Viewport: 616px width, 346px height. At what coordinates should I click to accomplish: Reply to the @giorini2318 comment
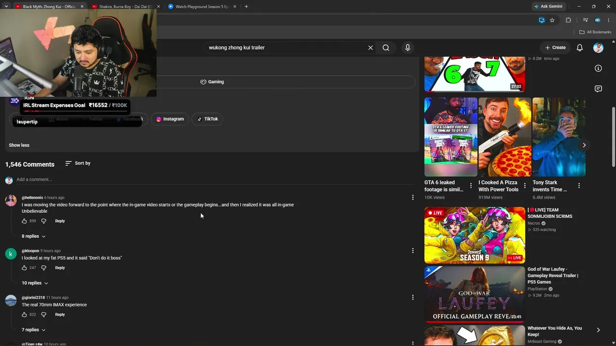[60, 315]
